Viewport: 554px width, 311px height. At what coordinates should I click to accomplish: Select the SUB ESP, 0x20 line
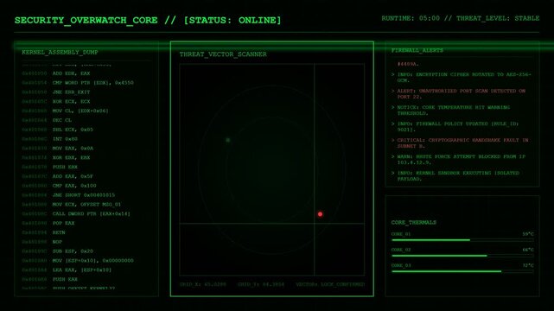(x=58, y=251)
